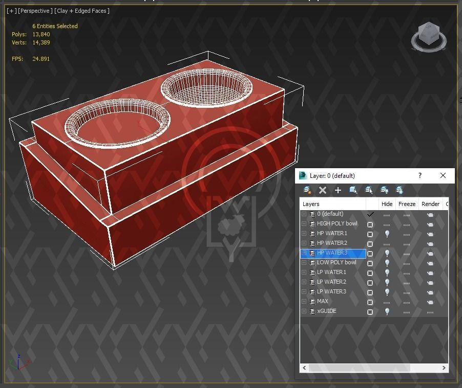462x388 pixels.
Task: Open the [+] viewport general menu
Action: 11,11
